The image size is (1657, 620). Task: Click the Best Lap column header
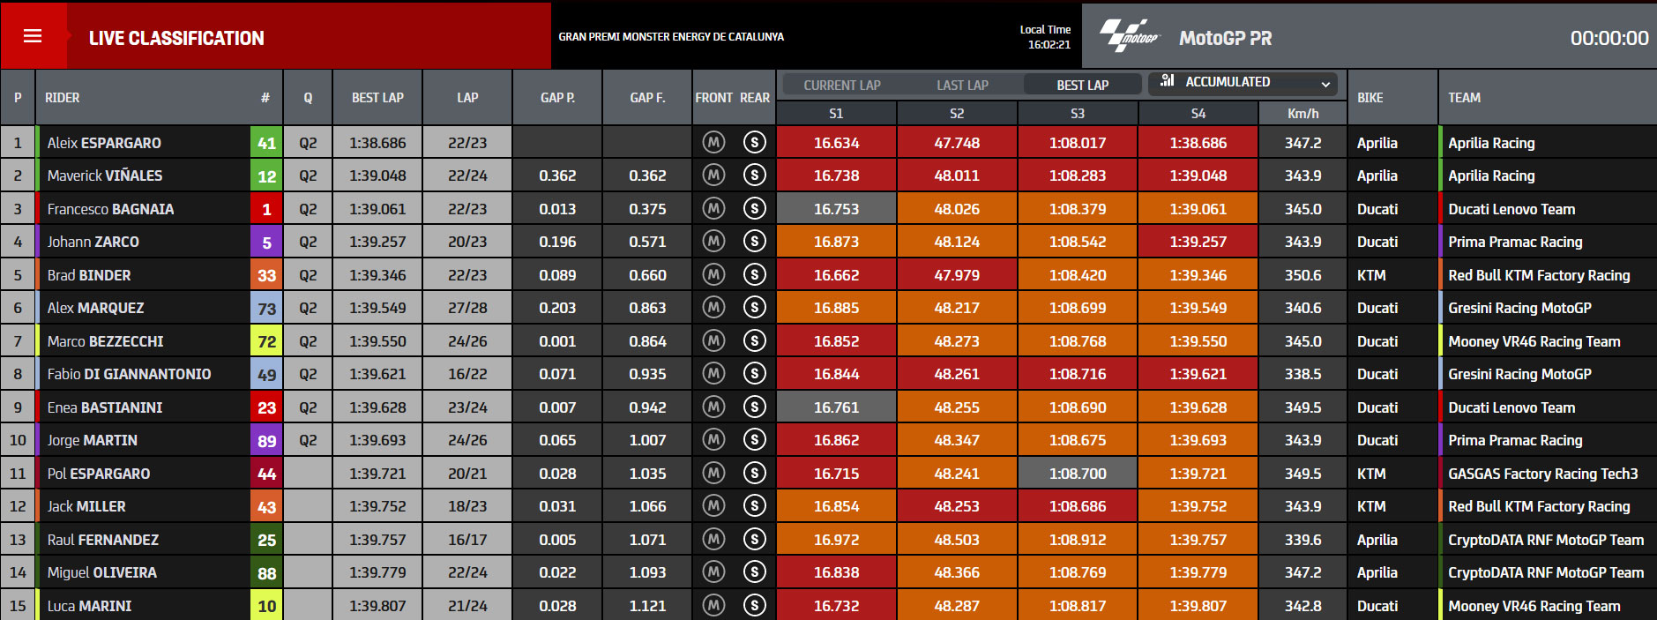tap(377, 98)
